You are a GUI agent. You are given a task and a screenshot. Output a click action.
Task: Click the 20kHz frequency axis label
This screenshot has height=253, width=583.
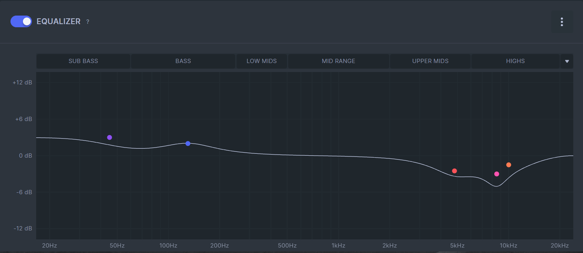click(x=560, y=246)
